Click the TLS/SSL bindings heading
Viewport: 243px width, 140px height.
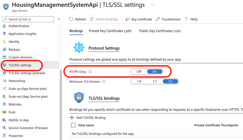tap(104, 98)
